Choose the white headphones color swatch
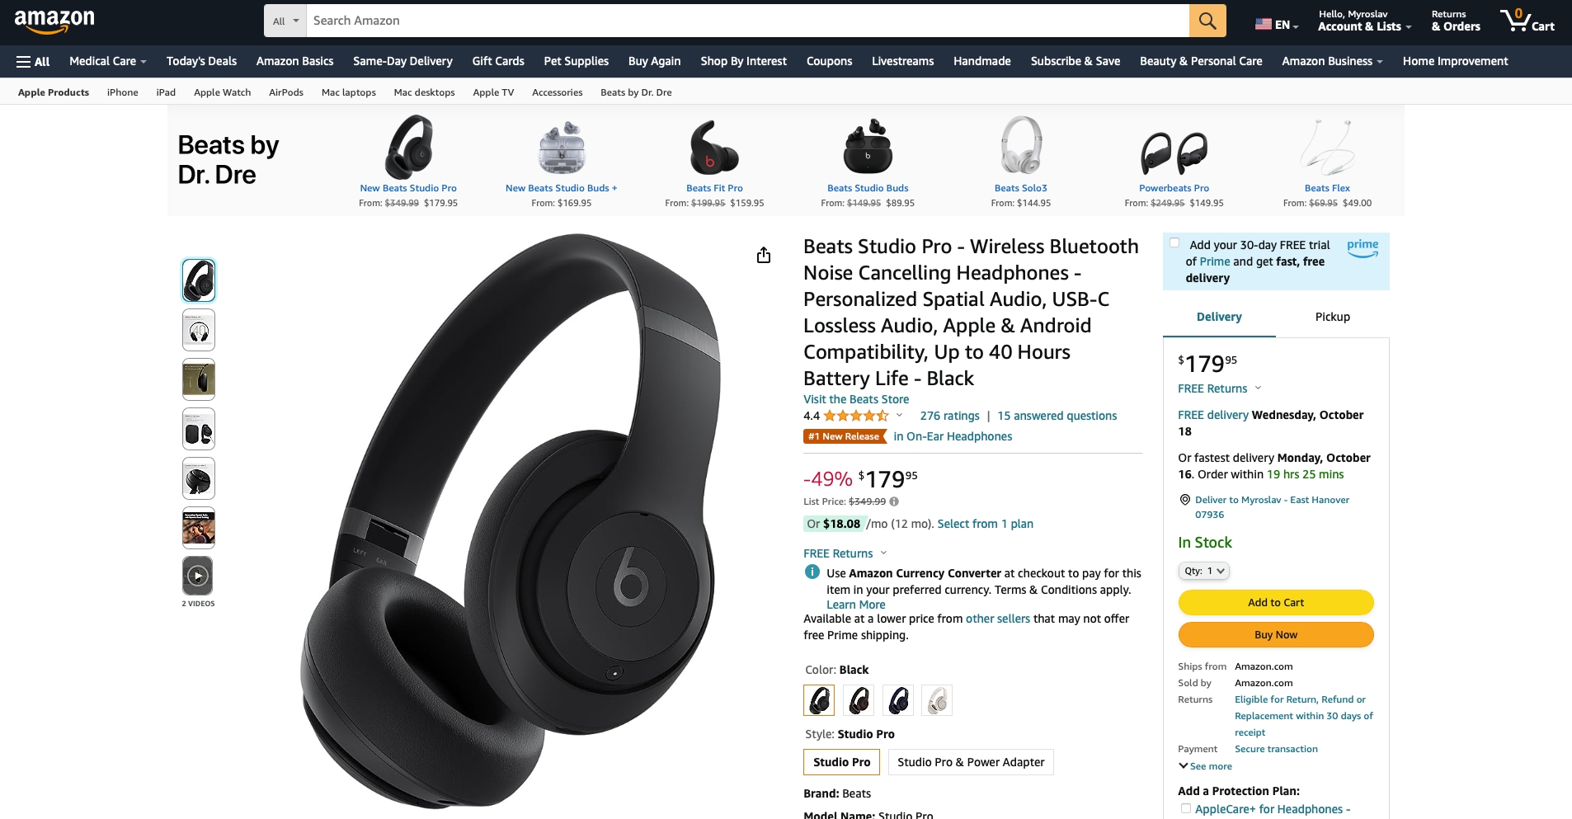The image size is (1572, 819). coord(937,700)
